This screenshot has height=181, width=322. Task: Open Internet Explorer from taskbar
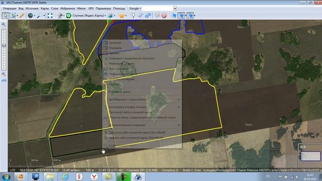(x=65, y=176)
